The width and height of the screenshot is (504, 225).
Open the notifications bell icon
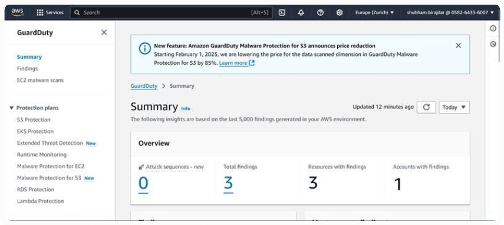tap(301, 12)
